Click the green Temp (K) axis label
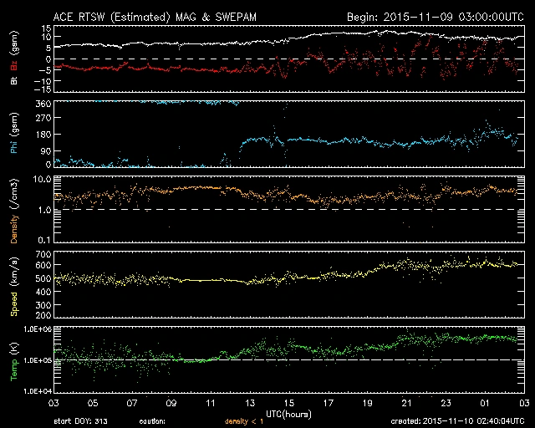 [14, 359]
